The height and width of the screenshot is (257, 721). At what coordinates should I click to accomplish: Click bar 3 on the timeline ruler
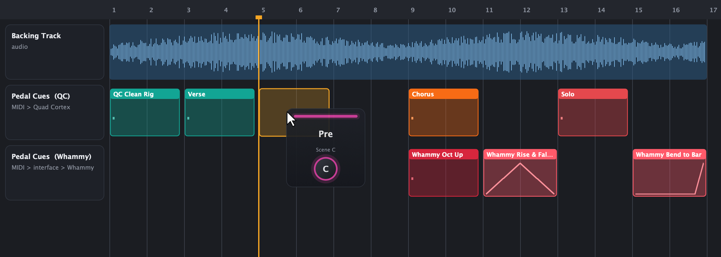[x=189, y=10]
